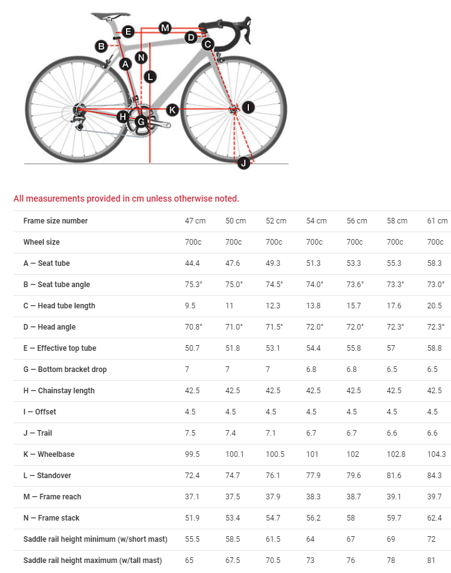The height and width of the screenshot is (573, 451).
Task: Click the E effective top tube marker
Action: pyautogui.click(x=127, y=31)
